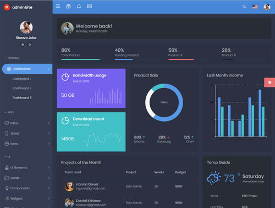The image size is (275, 208).
Task: Open the red settings gear tab
Action: (x=269, y=83)
